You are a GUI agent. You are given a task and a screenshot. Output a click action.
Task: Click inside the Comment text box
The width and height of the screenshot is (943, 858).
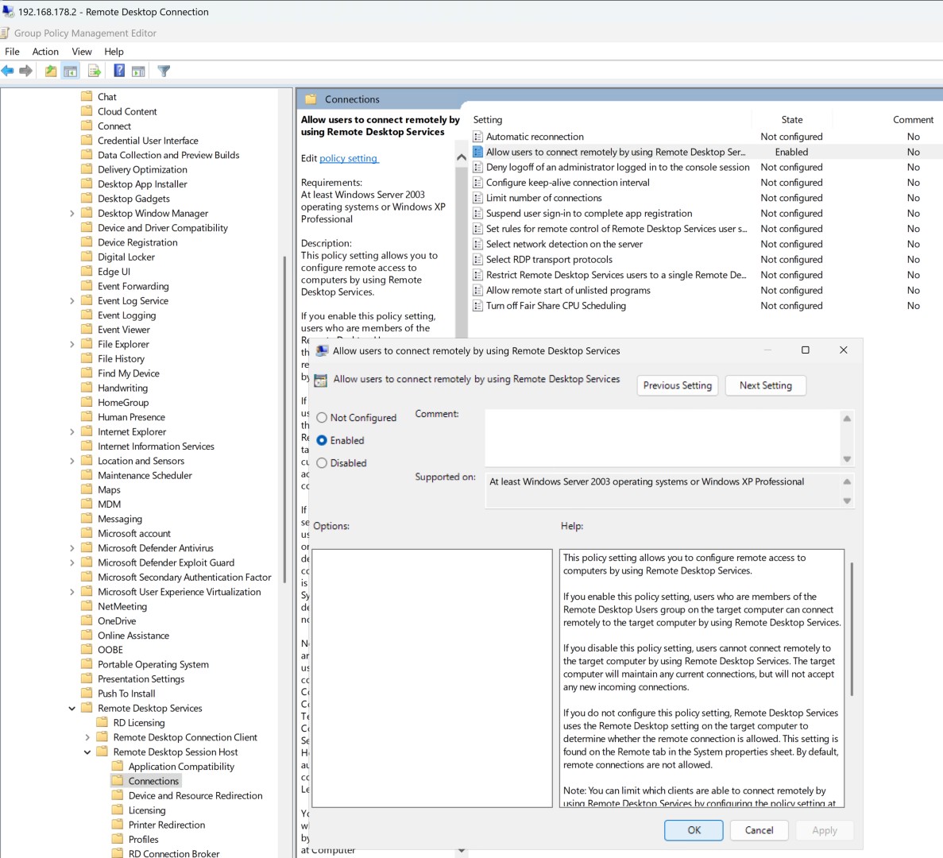[662, 439]
